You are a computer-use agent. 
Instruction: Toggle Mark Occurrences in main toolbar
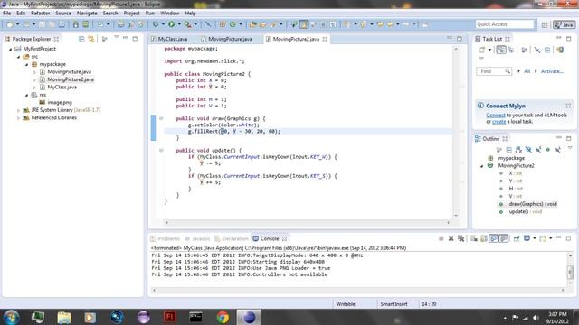click(x=304, y=24)
